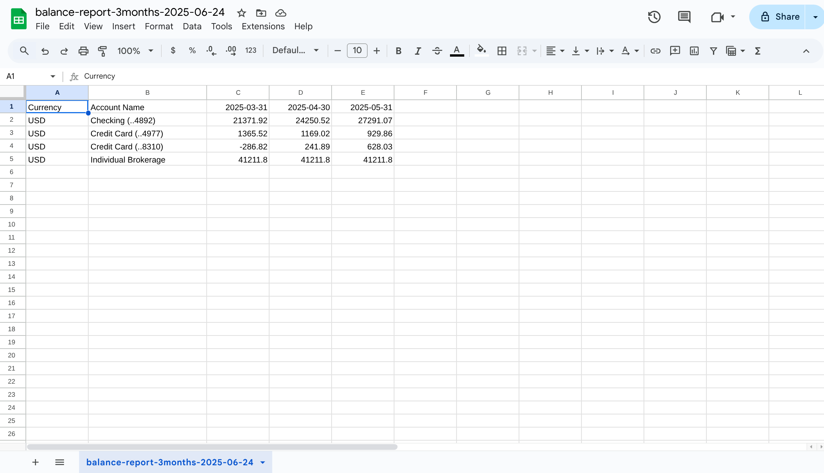824x473 pixels.
Task: Go to Google Sheets home logo
Action: (x=19, y=19)
